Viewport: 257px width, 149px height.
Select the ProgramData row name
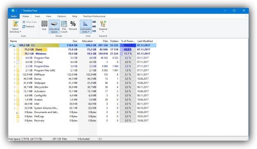(42, 66)
